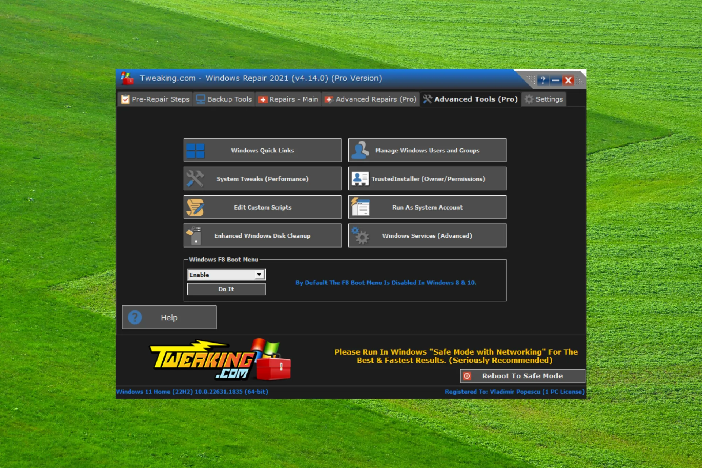Click the red power icon on Reboot button
The image size is (702, 468).
(467, 376)
